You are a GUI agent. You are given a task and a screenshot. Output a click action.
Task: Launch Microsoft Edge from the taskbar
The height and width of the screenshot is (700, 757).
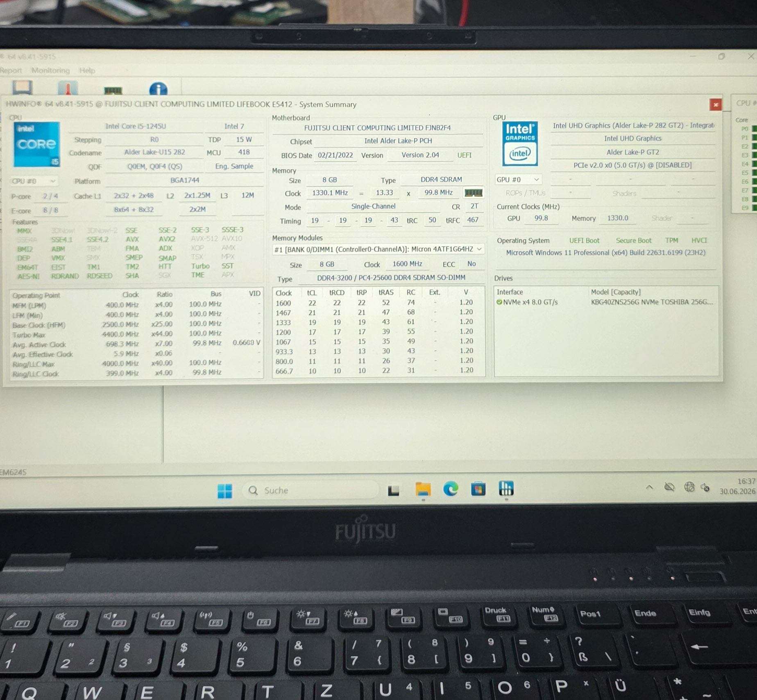(451, 489)
